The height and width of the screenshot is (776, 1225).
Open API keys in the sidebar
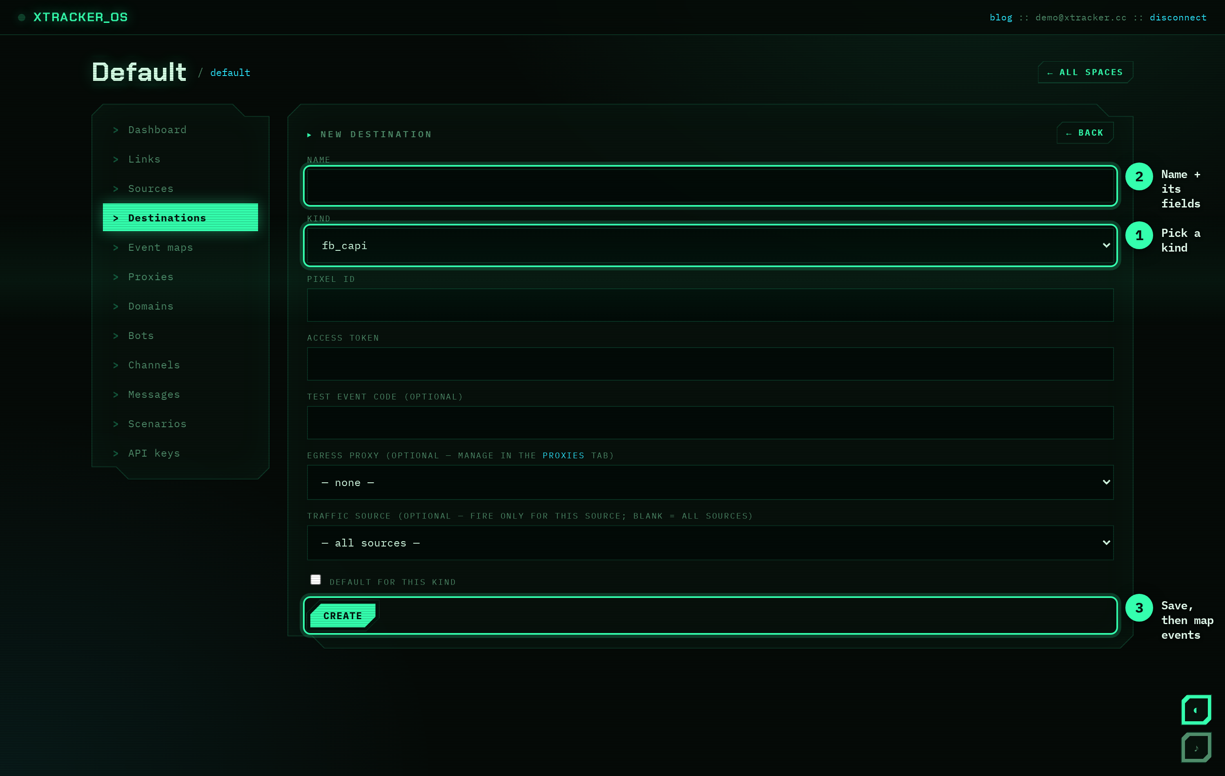(x=180, y=453)
